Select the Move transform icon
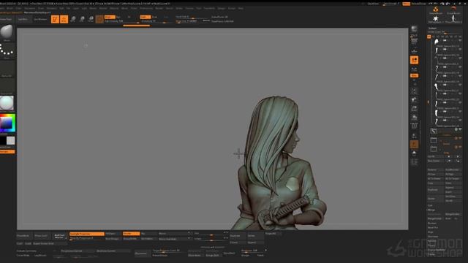The height and width of the screenshot is (263, 468). coord(73,20)
